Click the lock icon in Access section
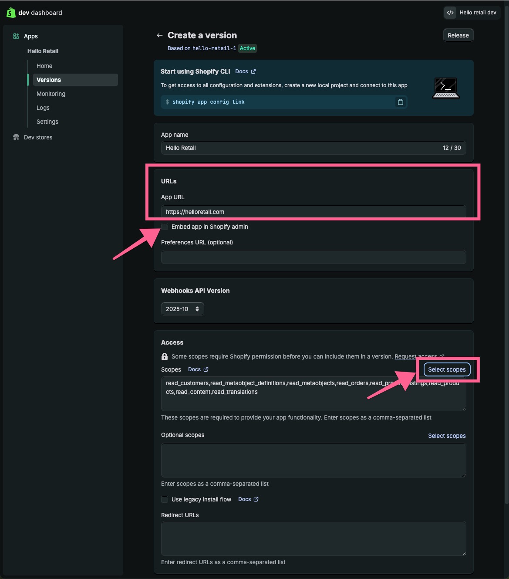 click(x=165, y=356)
